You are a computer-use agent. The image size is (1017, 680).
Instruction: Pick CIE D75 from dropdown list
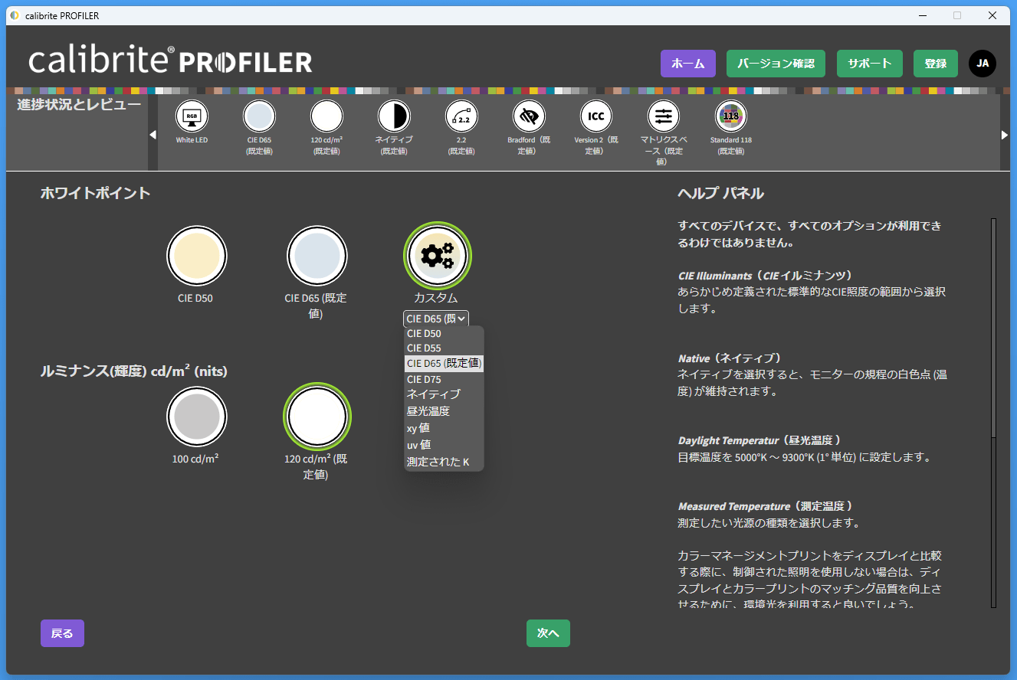point(444,379)
